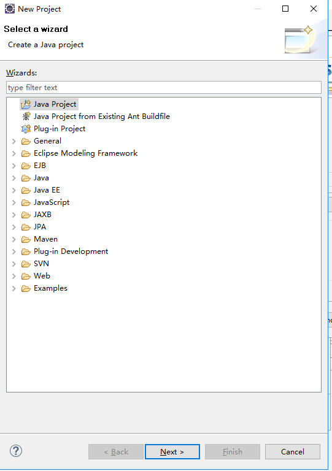This screenshot has height=471, width=332.
Task: Maximize the New Project dialog
Action: click(x=285, y=9)
